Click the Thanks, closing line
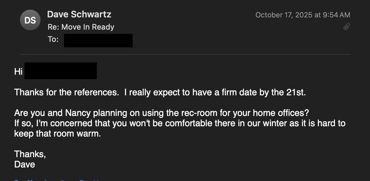Viewport: 370px width, 181px height. point(30,154)
